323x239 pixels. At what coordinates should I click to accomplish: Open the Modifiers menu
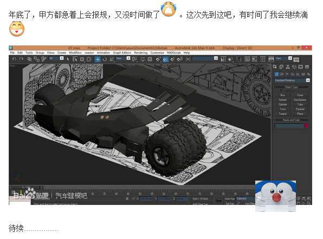coord(75,52)
